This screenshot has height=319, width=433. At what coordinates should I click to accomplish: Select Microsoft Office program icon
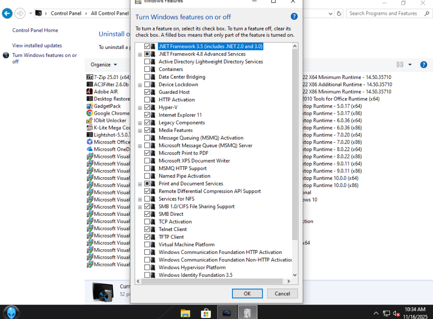click(90, 142)
